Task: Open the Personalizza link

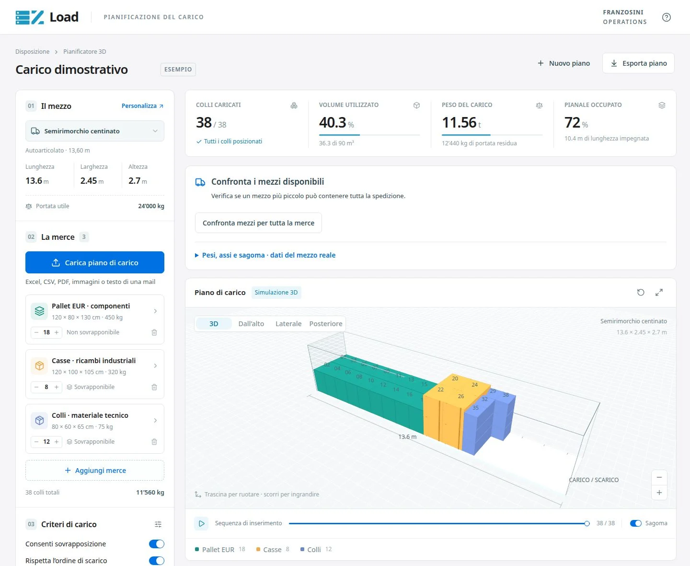Action: click(142, 106)
